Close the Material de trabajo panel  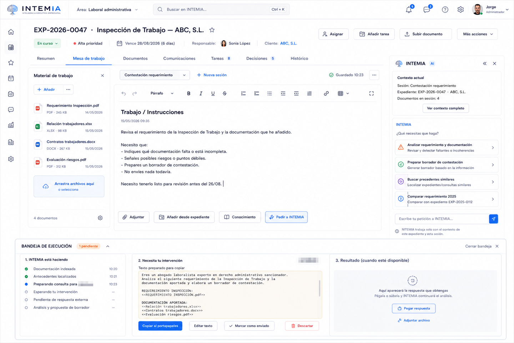click(102, 76)
